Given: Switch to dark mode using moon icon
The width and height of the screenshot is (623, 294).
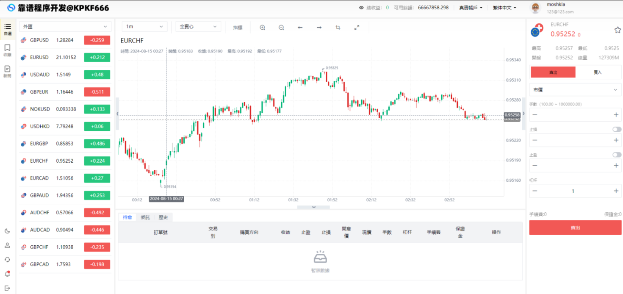Looking at the screenshot, I should (x=7, y=231).
